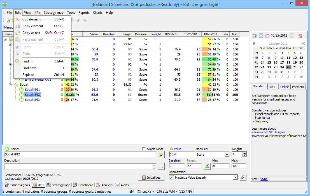This screenshot has width=310, height=196.
Task: Open the Optimization dropdown Maximize Value Linearly
Action: pyautogui.click(x=235, y=178)
